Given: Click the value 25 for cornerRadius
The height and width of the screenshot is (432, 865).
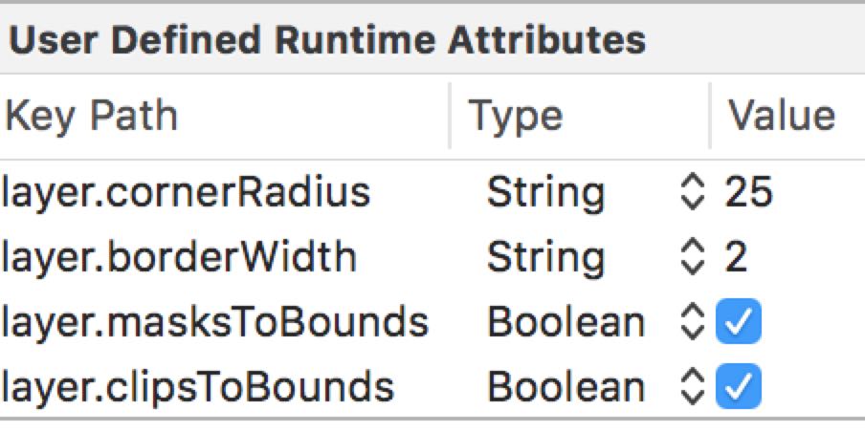Looking at the screenshot, I should pyautogui.click(x=748, y=193).
